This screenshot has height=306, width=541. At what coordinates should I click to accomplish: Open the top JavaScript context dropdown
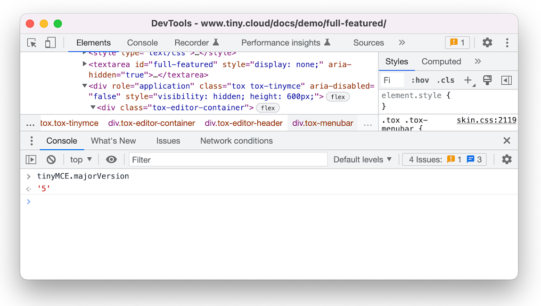click(81, 160)
